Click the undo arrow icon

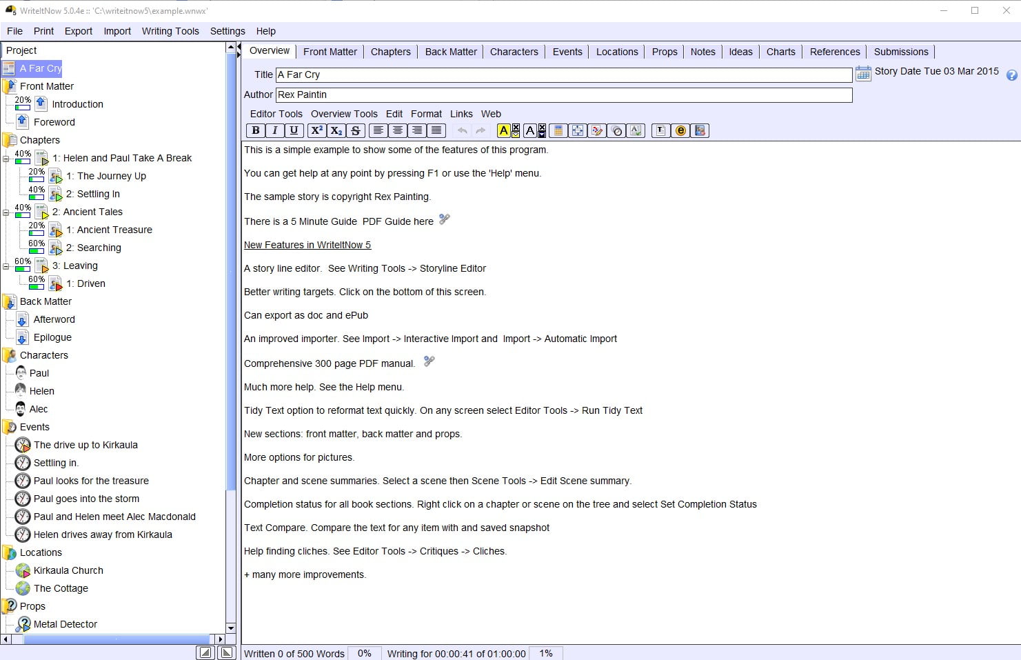(462, 130)
